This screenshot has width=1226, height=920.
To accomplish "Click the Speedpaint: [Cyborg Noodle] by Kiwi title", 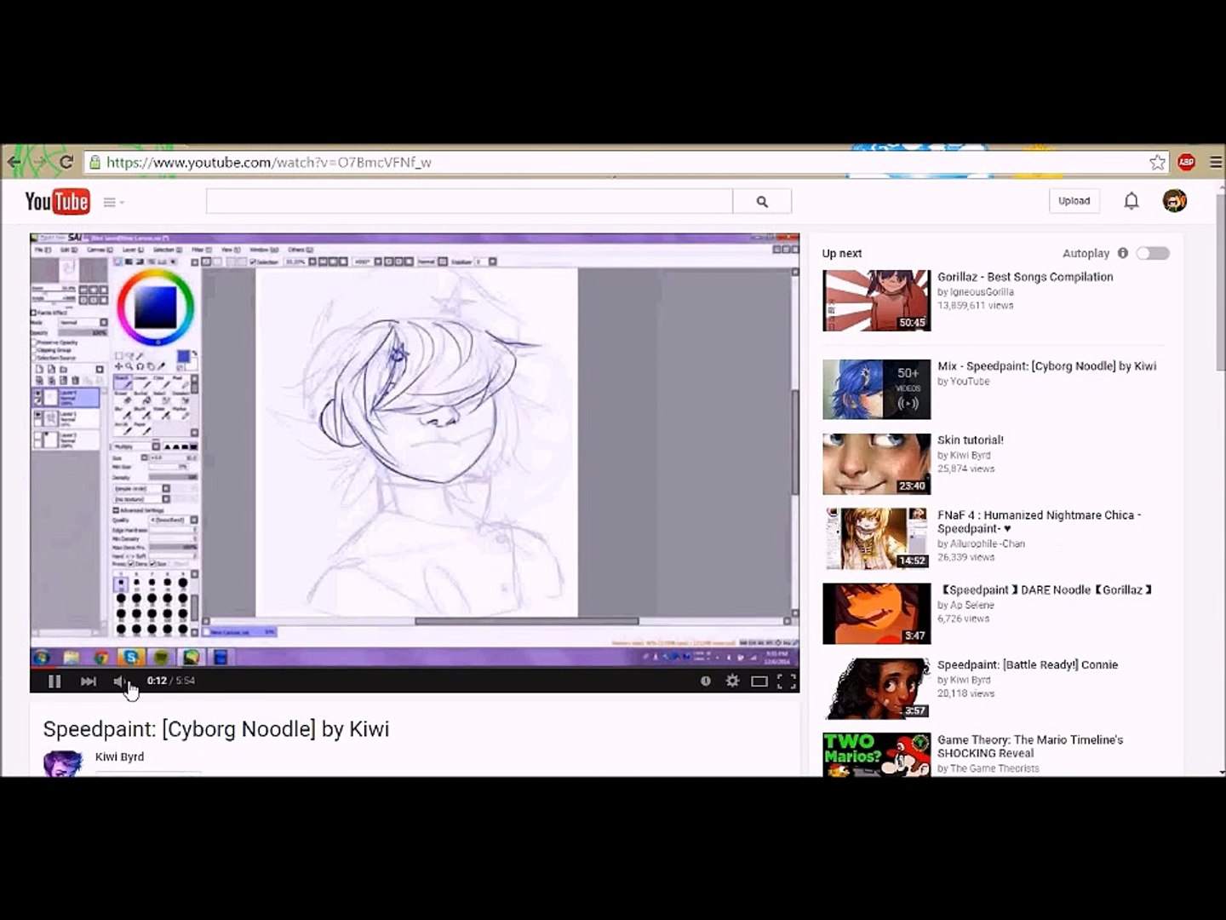I will pos(216,729).
